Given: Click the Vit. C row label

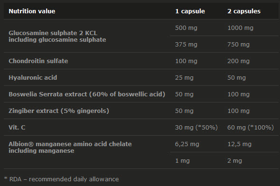Looking at the screenshot, I should pyautogui.click(x=17, y=127).
